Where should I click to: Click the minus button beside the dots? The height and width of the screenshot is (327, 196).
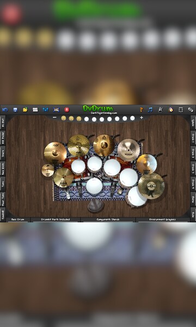pos(54,118)
